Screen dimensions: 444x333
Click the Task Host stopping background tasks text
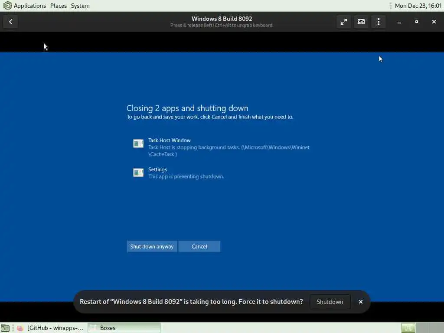[229, 150]
